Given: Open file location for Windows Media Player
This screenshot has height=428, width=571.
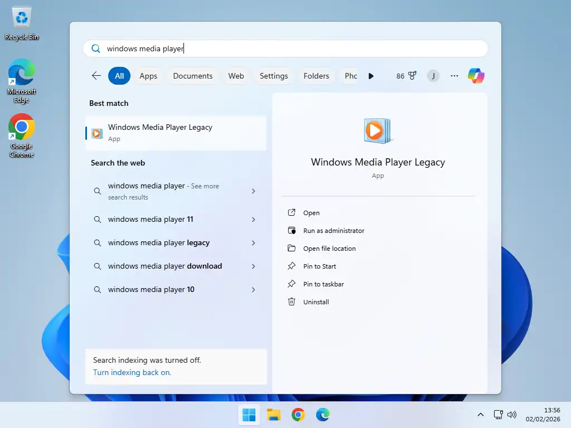Looking at the screenshot, I should [330, 248].
